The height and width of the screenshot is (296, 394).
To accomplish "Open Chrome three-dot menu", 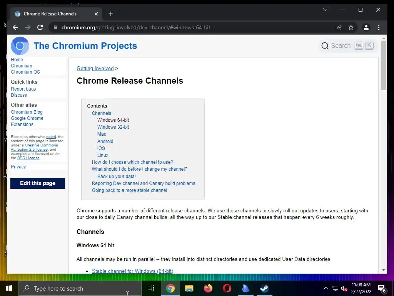I will pyautogui.click(x=379, y=27).
